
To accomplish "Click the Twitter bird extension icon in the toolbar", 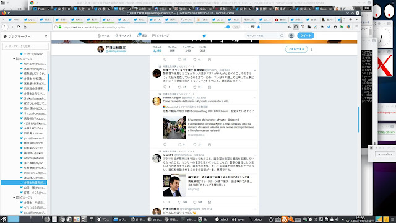I will point(329,27).
